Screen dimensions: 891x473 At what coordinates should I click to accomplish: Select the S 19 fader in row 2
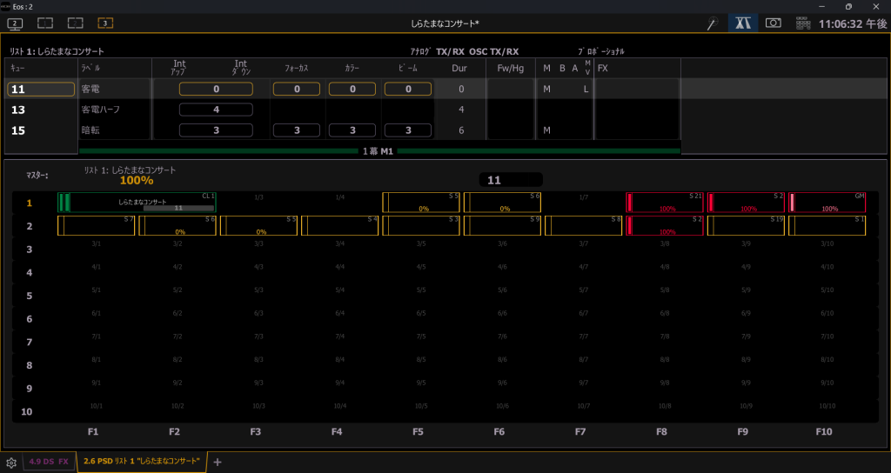746,225
